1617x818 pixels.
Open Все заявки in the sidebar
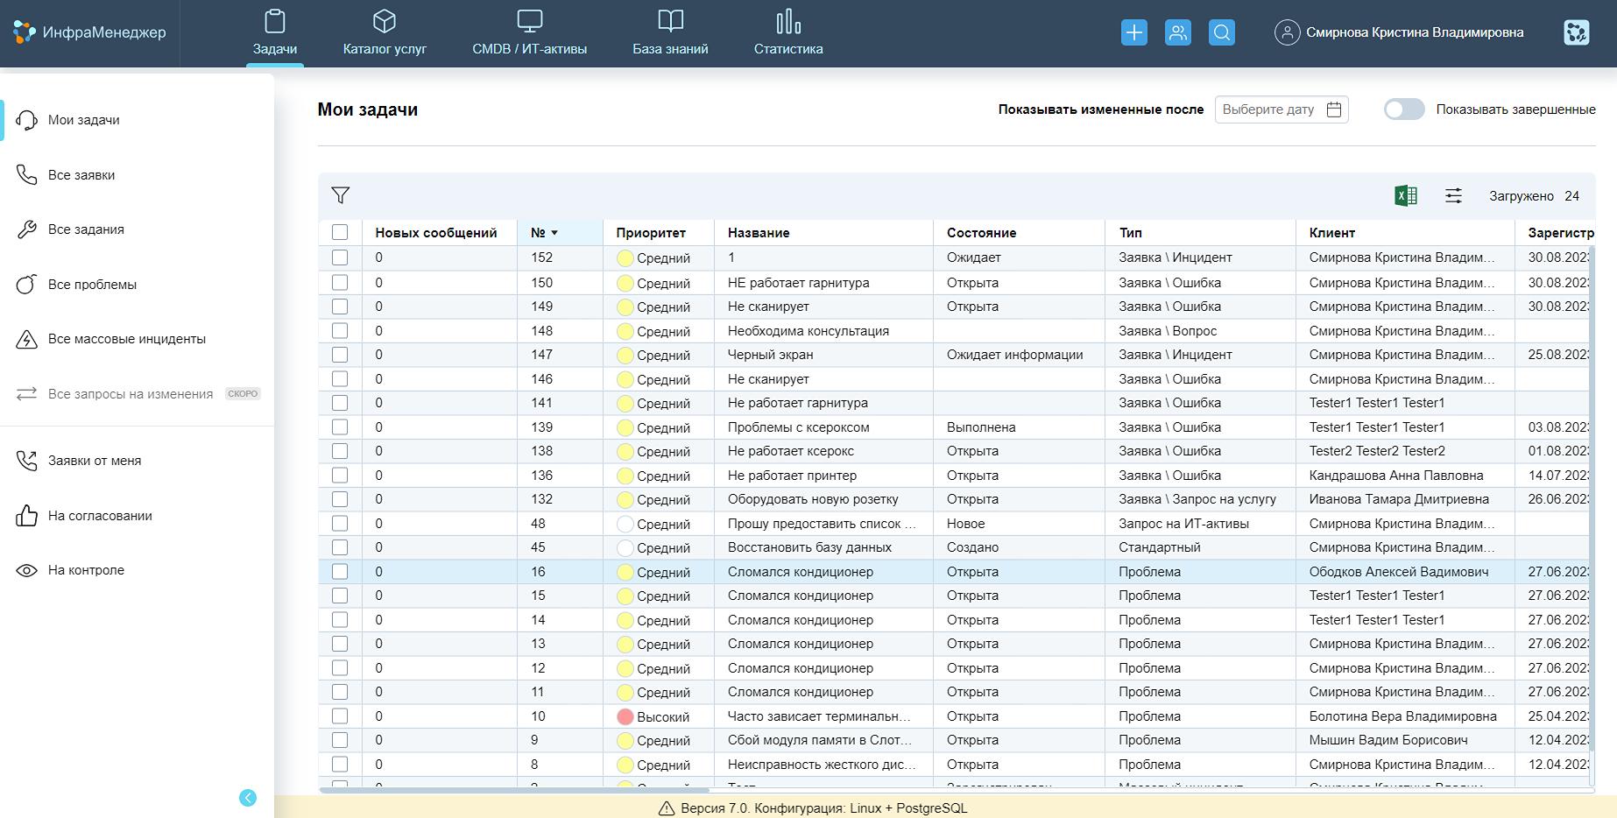81,175
